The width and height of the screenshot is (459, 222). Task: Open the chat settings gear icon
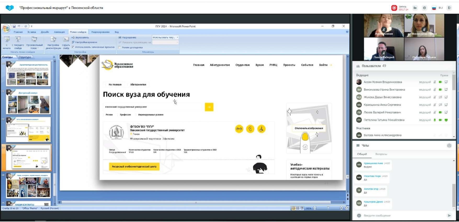coord(449,146)
